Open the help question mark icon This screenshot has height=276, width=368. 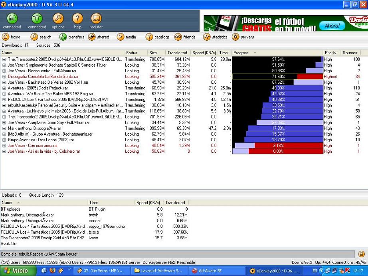tap(77, 18)
